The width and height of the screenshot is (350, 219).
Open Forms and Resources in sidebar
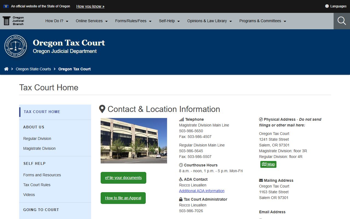pyautogui.click(x=42, y=175)
